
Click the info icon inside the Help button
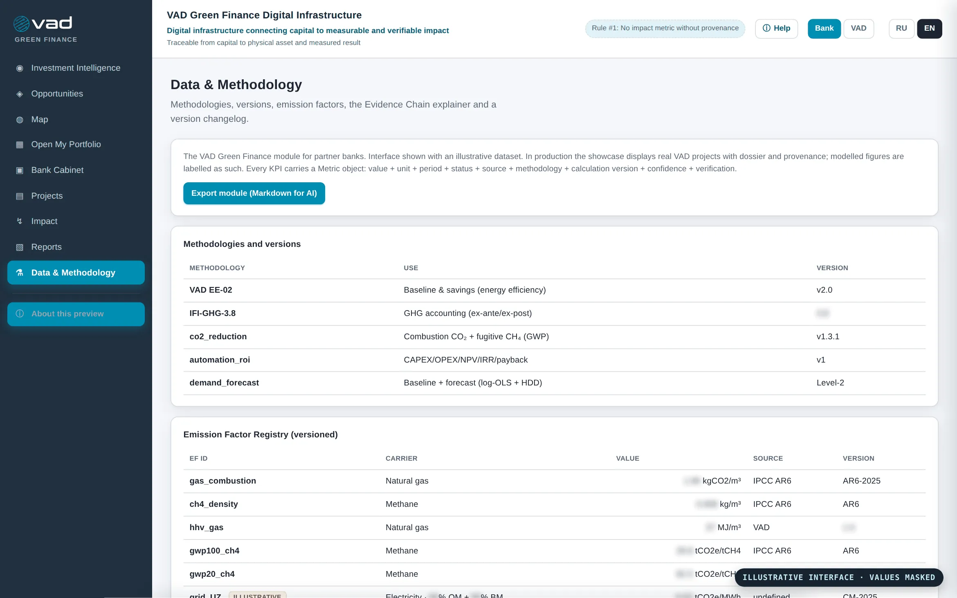click(x=766, y=28)
